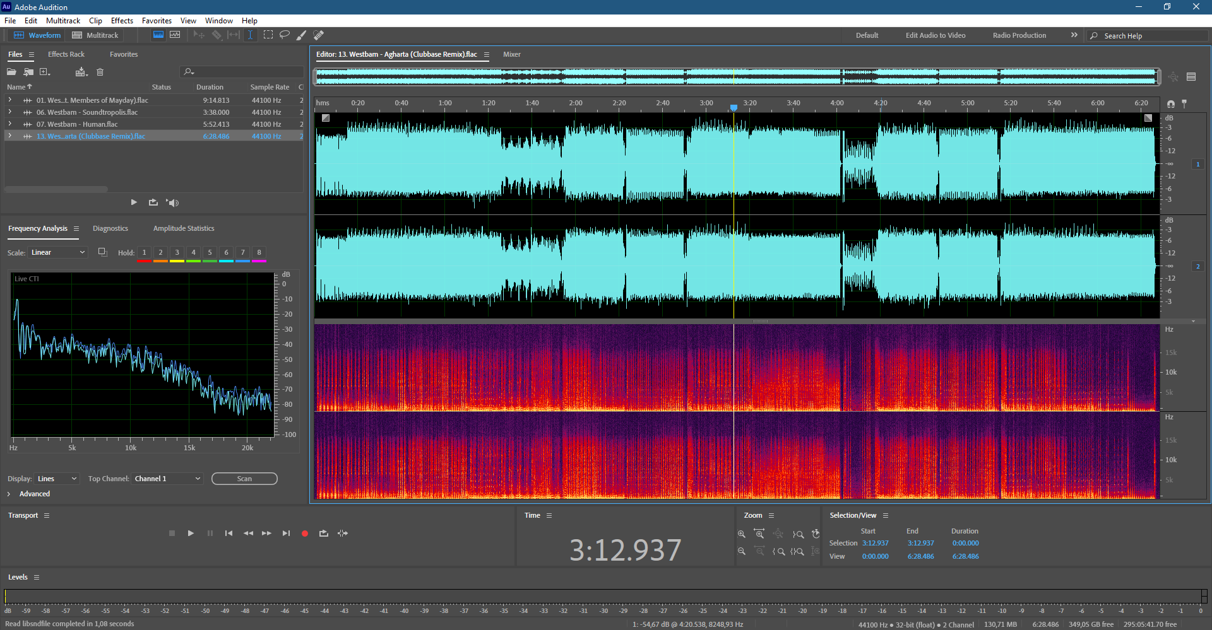Select the Paintbrush Selection tool

[302, 35]
